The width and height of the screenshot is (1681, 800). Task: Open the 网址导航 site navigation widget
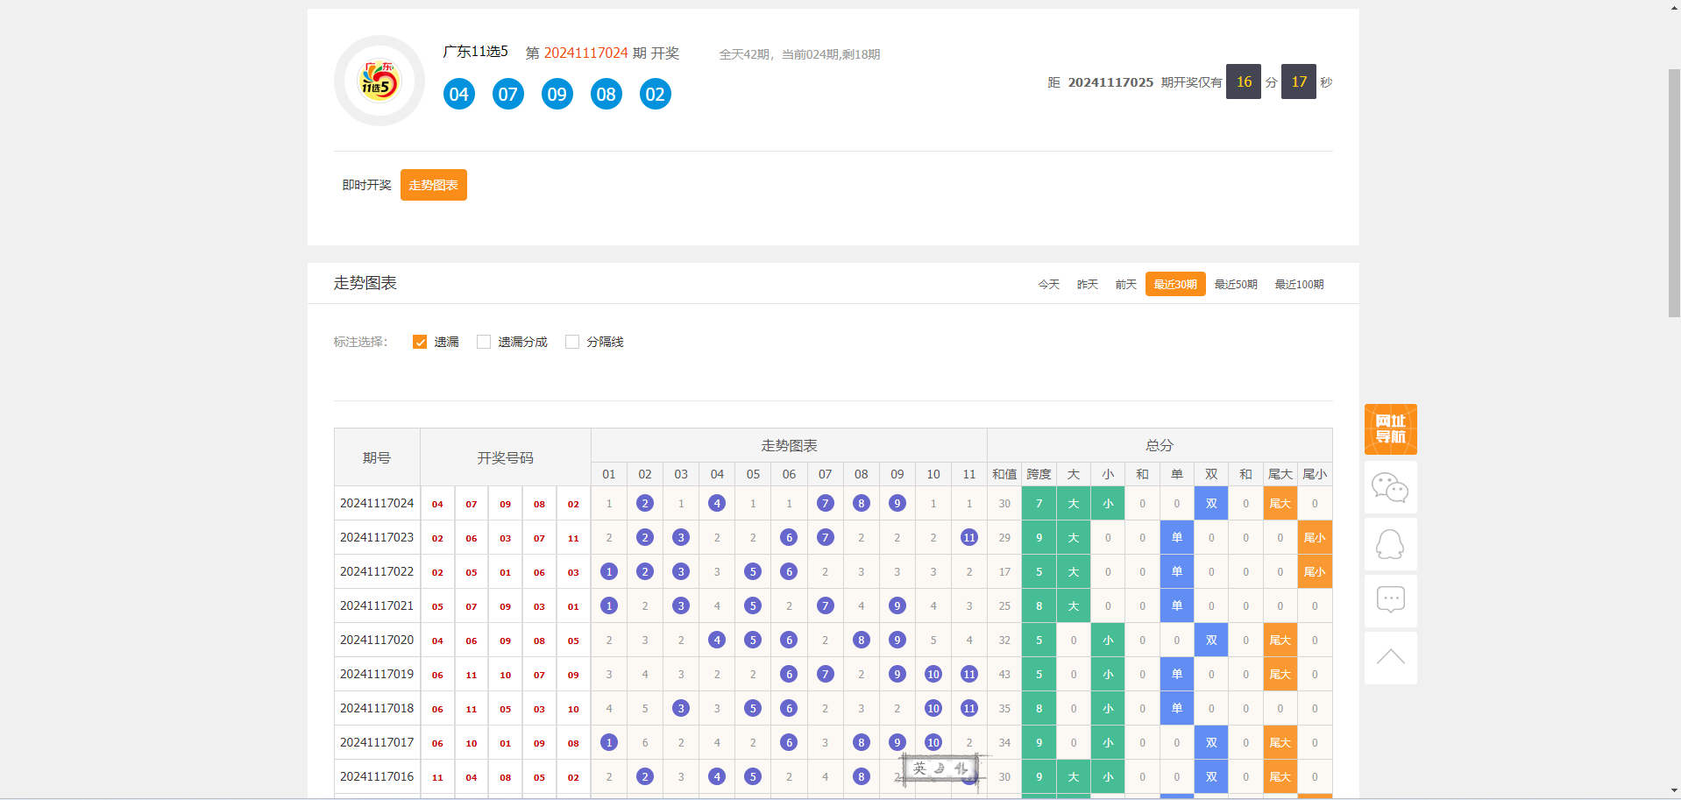click(x=1390, y=429)
